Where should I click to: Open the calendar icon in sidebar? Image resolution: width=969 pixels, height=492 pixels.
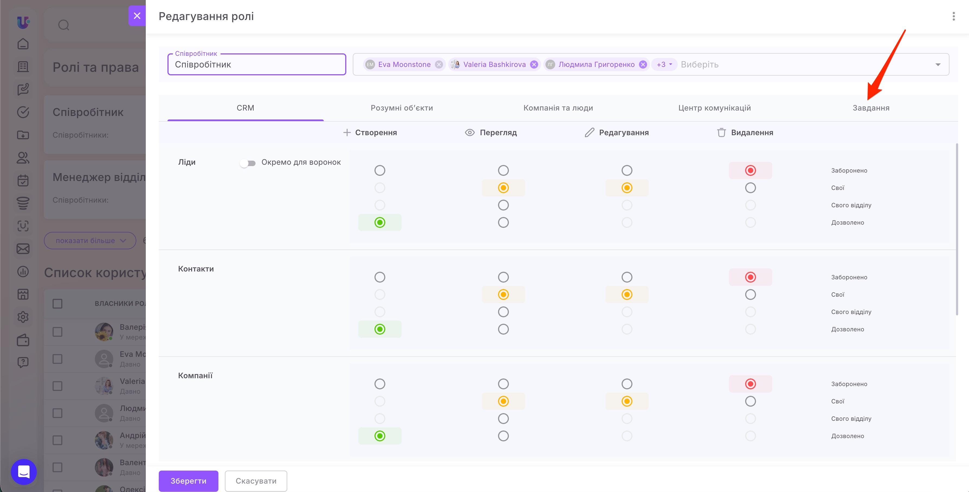click(x=23, y=180)
